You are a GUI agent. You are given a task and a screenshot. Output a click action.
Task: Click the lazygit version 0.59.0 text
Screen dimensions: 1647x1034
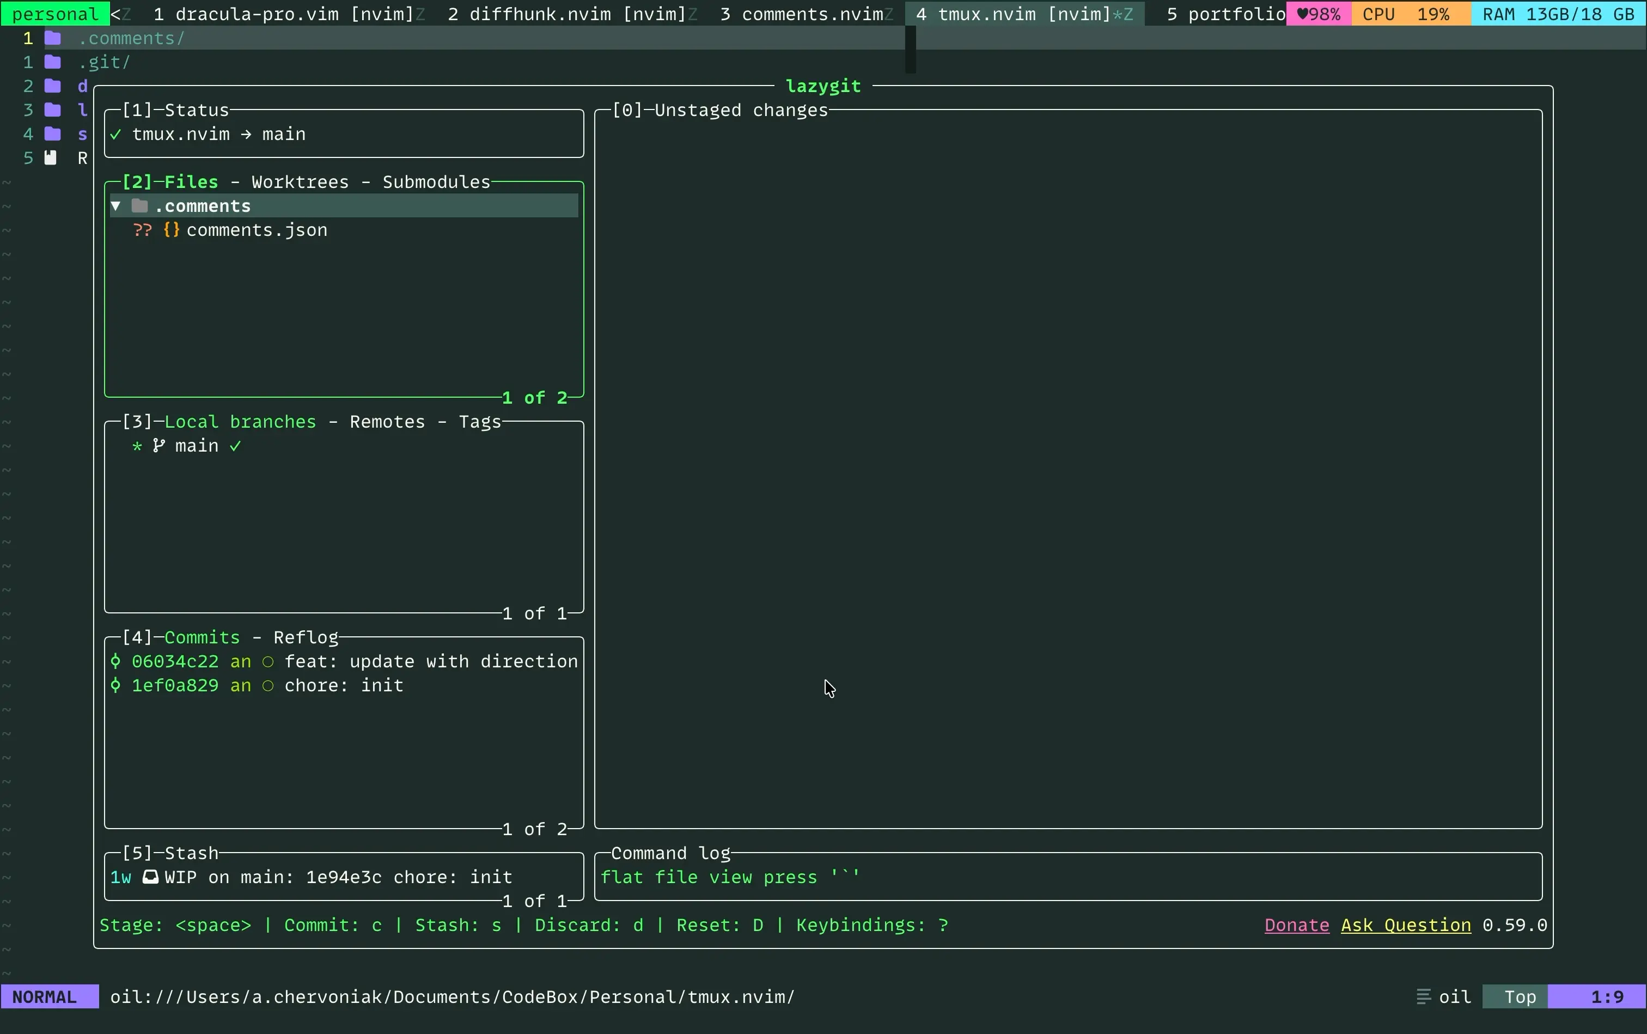pos(1514,925)
